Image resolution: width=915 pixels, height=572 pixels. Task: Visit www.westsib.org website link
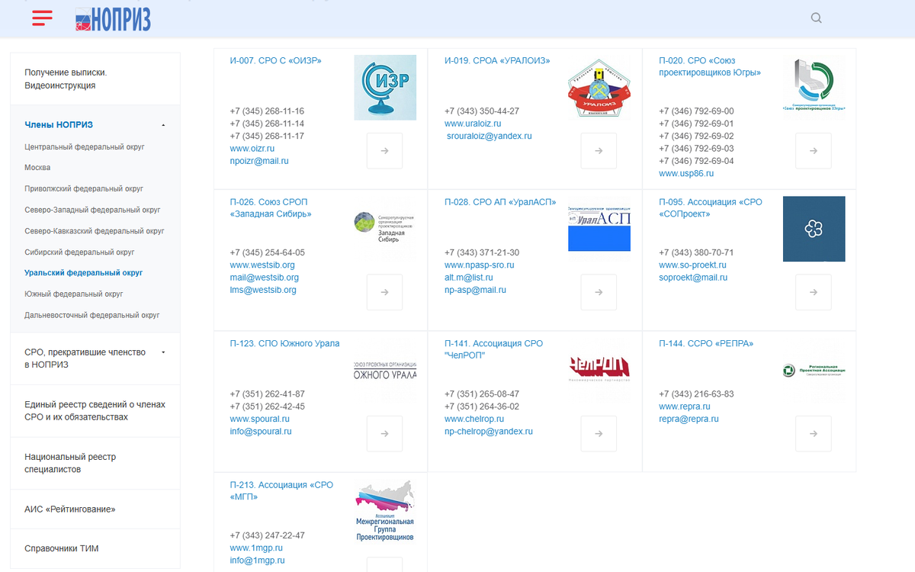tap(262, 265)
